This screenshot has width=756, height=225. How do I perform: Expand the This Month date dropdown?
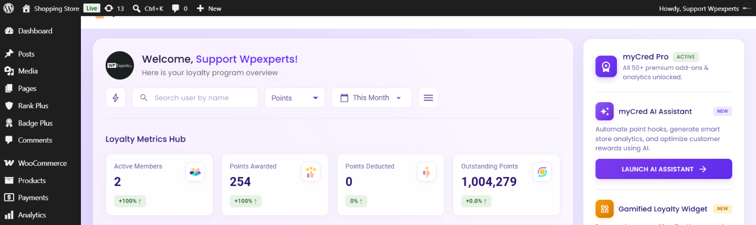372,98
